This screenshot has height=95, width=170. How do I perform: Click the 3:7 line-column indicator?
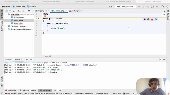134,93
